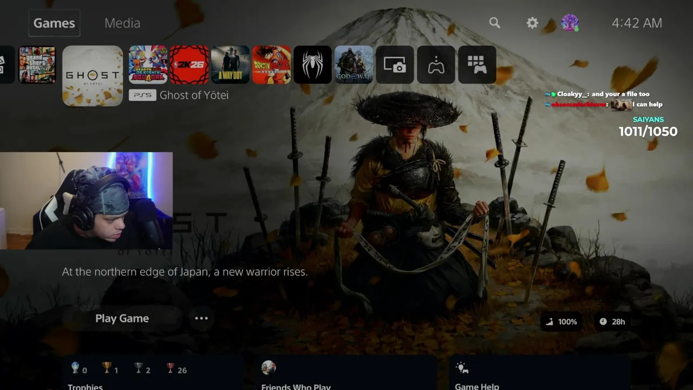Click the Game Help lightbulb icon
This screenshot has height=390, width=693.
pos(462,368)
